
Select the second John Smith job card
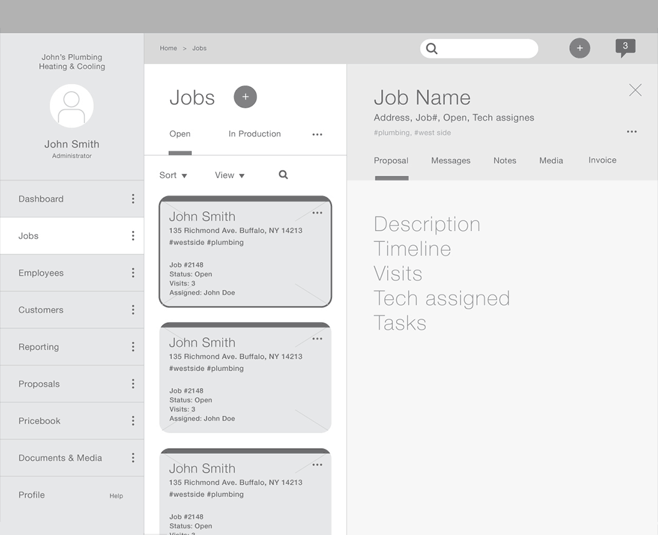[245, 377]
